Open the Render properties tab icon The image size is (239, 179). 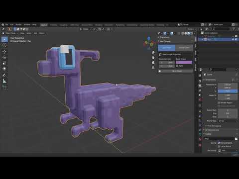(200, 81)
